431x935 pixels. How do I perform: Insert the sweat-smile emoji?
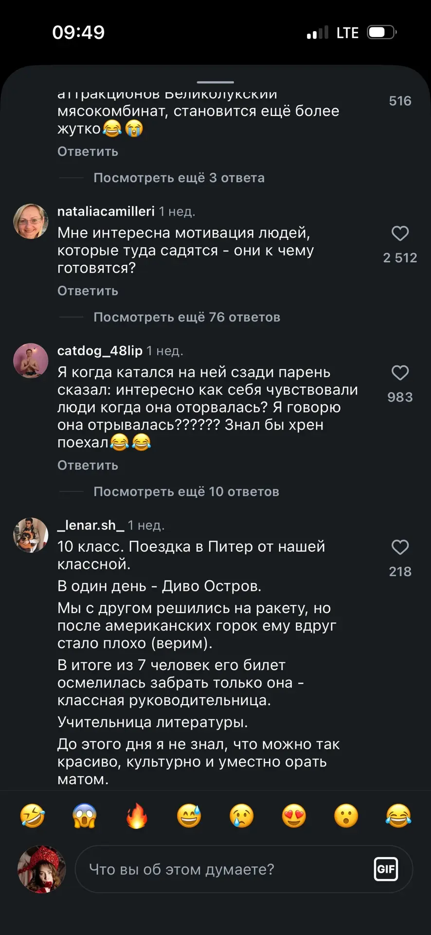click(x=189, y=816)
